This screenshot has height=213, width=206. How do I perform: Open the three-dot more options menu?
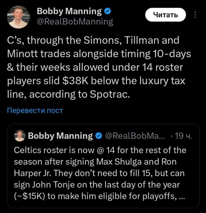[x=195, y=14]
